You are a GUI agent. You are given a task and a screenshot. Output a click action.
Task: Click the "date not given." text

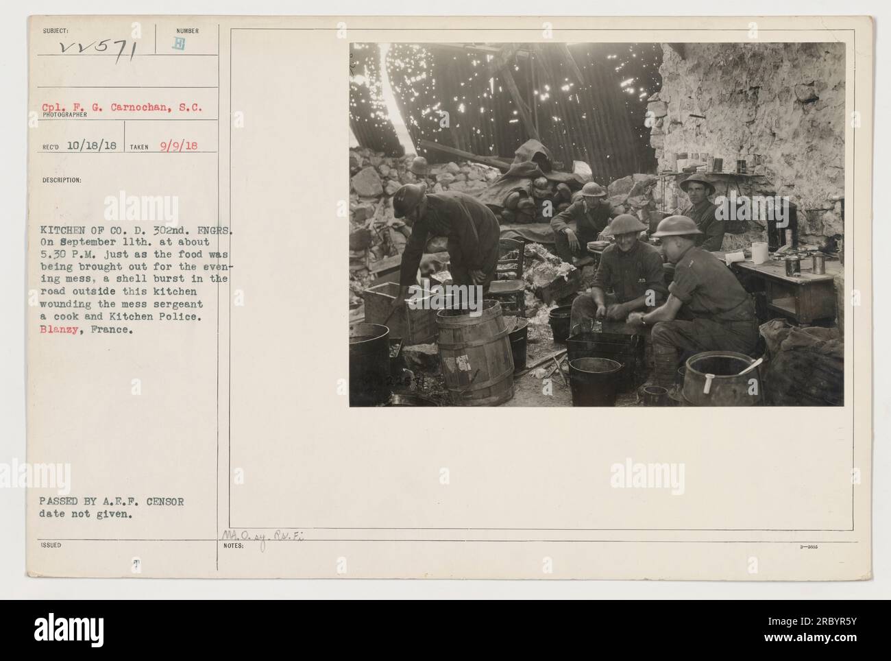point(86,514)
